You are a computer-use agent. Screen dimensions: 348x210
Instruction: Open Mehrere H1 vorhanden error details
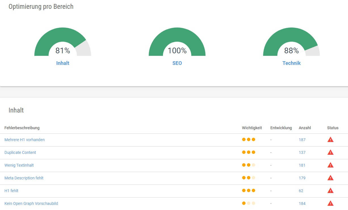click(x=24, y=140)
